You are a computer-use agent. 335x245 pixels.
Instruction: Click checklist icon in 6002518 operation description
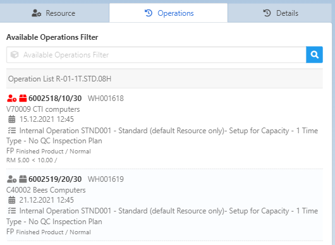[x=12, y=130]
